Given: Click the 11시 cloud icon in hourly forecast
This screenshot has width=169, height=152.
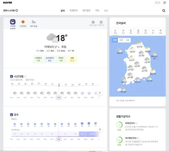Looking at the screenshot, I should pos(15,93).
